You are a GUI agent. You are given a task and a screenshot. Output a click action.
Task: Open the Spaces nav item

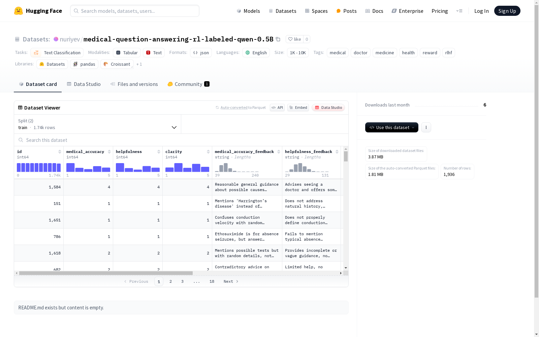click(316, 11)
